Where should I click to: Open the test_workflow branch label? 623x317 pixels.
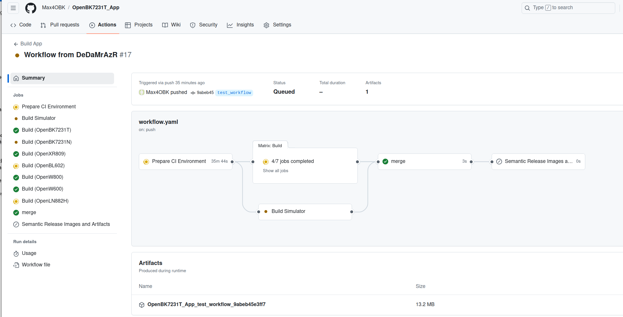(x=234, y=93)
